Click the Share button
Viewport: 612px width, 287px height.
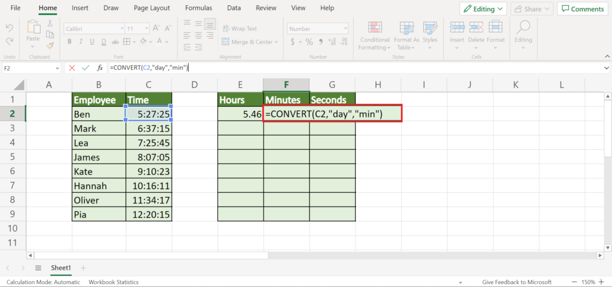click(x=531, y=8)
